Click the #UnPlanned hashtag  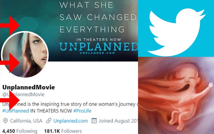point(16,111)
